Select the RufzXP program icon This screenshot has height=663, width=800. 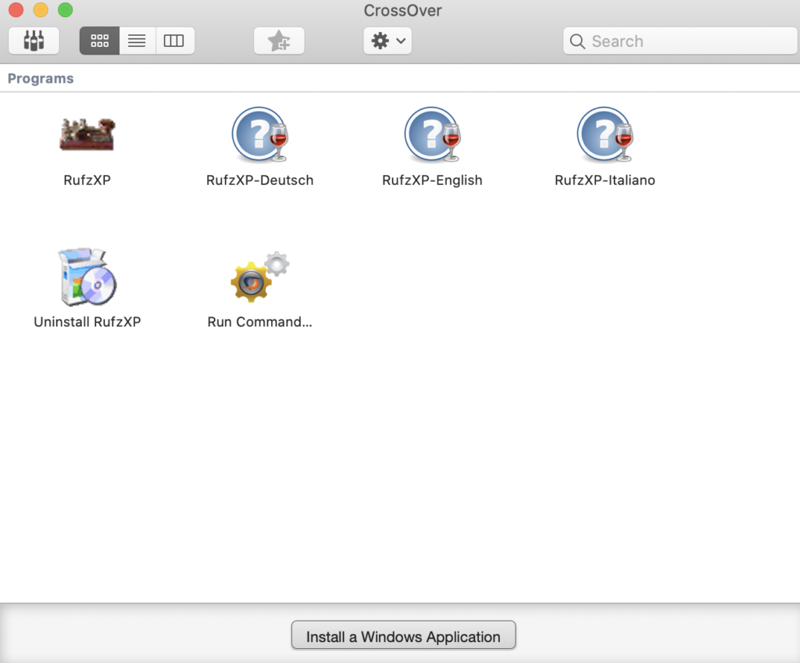[x=87, y=134]
